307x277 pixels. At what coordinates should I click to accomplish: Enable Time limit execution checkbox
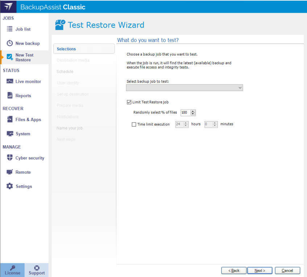134,124
